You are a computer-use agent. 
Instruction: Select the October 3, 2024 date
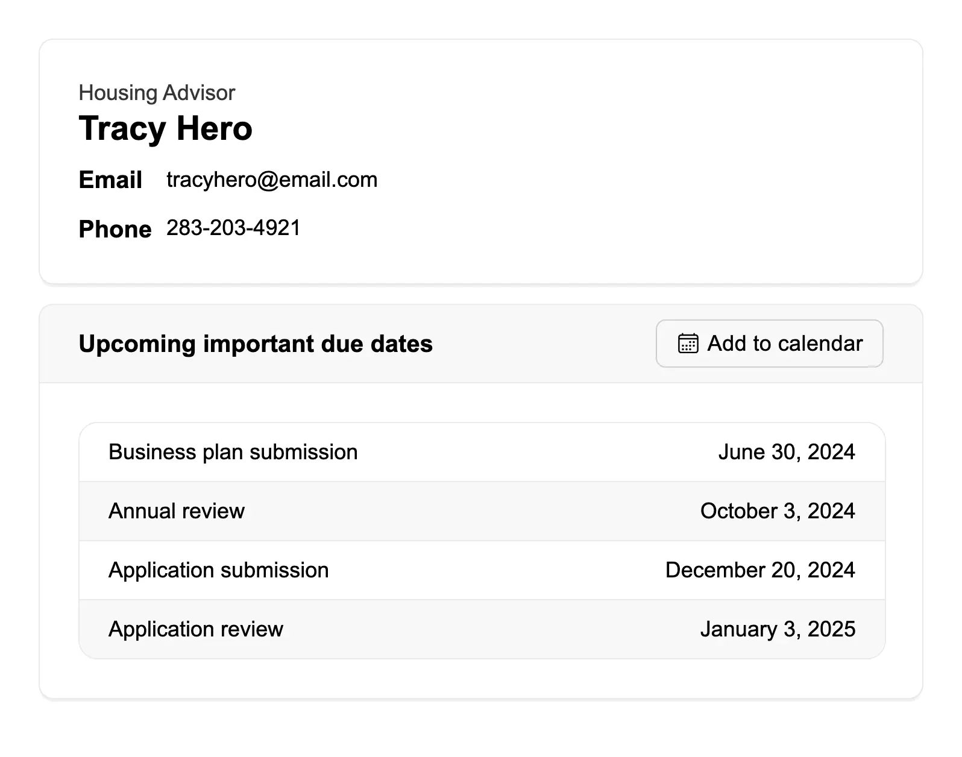tap(777, 511)
